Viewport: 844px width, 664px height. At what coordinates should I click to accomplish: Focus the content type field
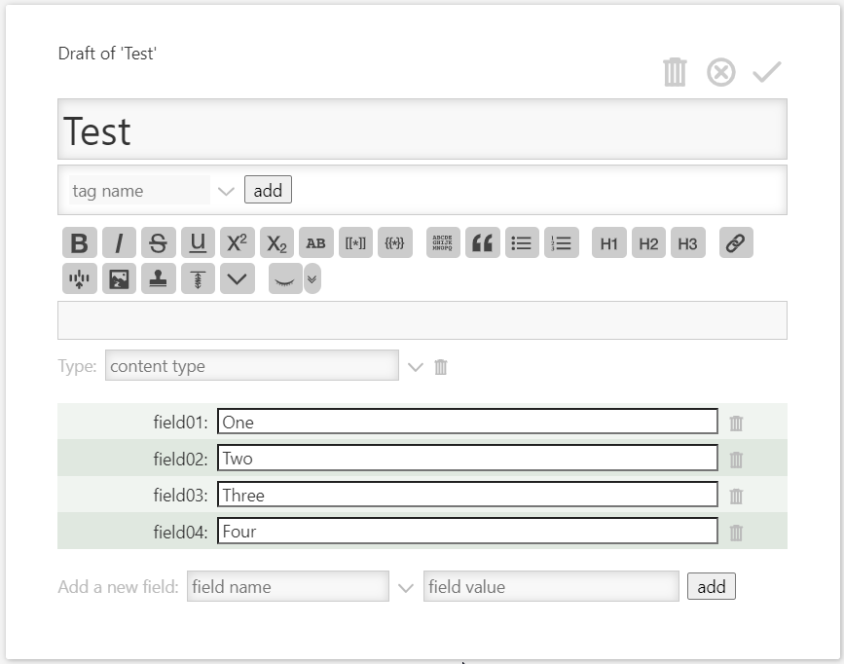tap(252, 366)
